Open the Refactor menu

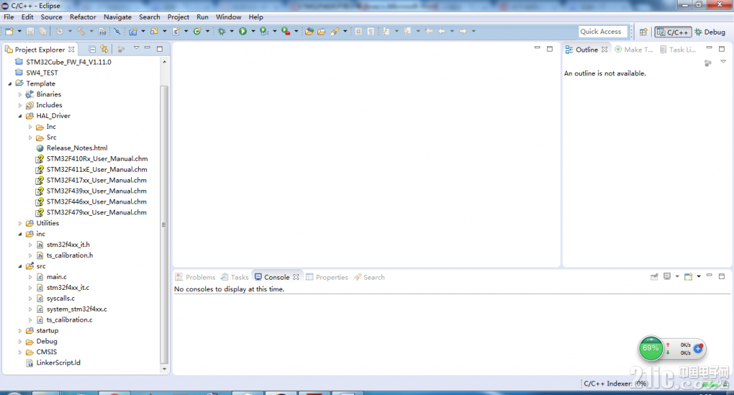(83, 17)
